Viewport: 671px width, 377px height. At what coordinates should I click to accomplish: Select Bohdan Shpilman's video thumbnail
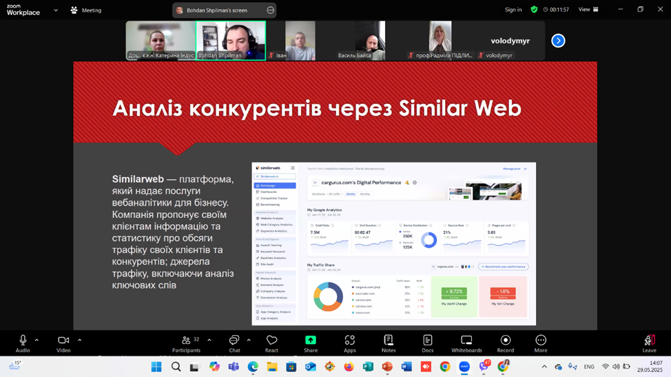coord(231,41)
